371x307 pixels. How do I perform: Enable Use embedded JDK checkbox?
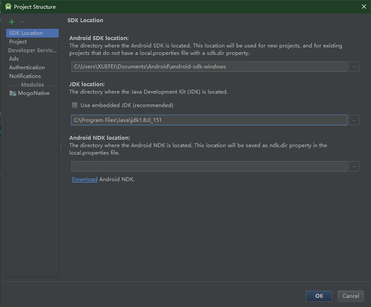coord(74,105)
